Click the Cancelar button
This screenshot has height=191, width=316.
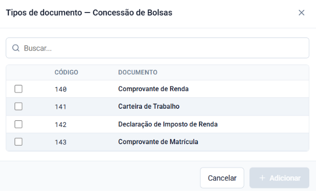tap(222, 178)
